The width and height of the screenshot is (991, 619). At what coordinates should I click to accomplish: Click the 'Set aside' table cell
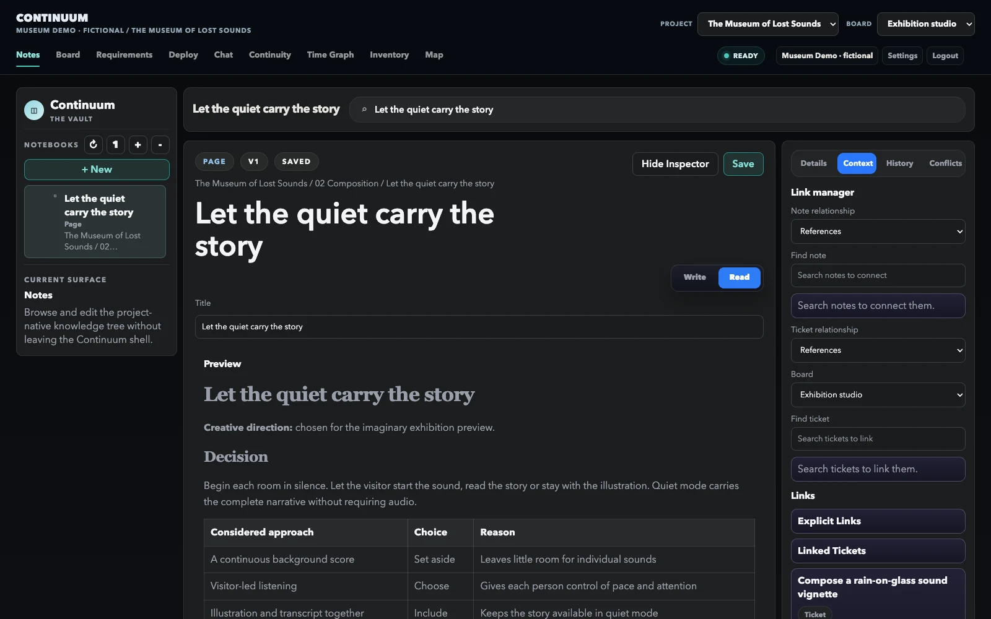pos(440,560)
